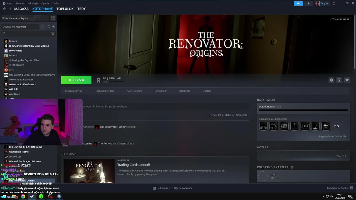356x200 pixels.
Task: Click the downloads status icon
Action: [x=154, y=188]
